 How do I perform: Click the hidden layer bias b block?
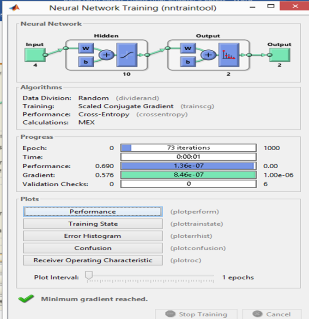coord(86,61)
